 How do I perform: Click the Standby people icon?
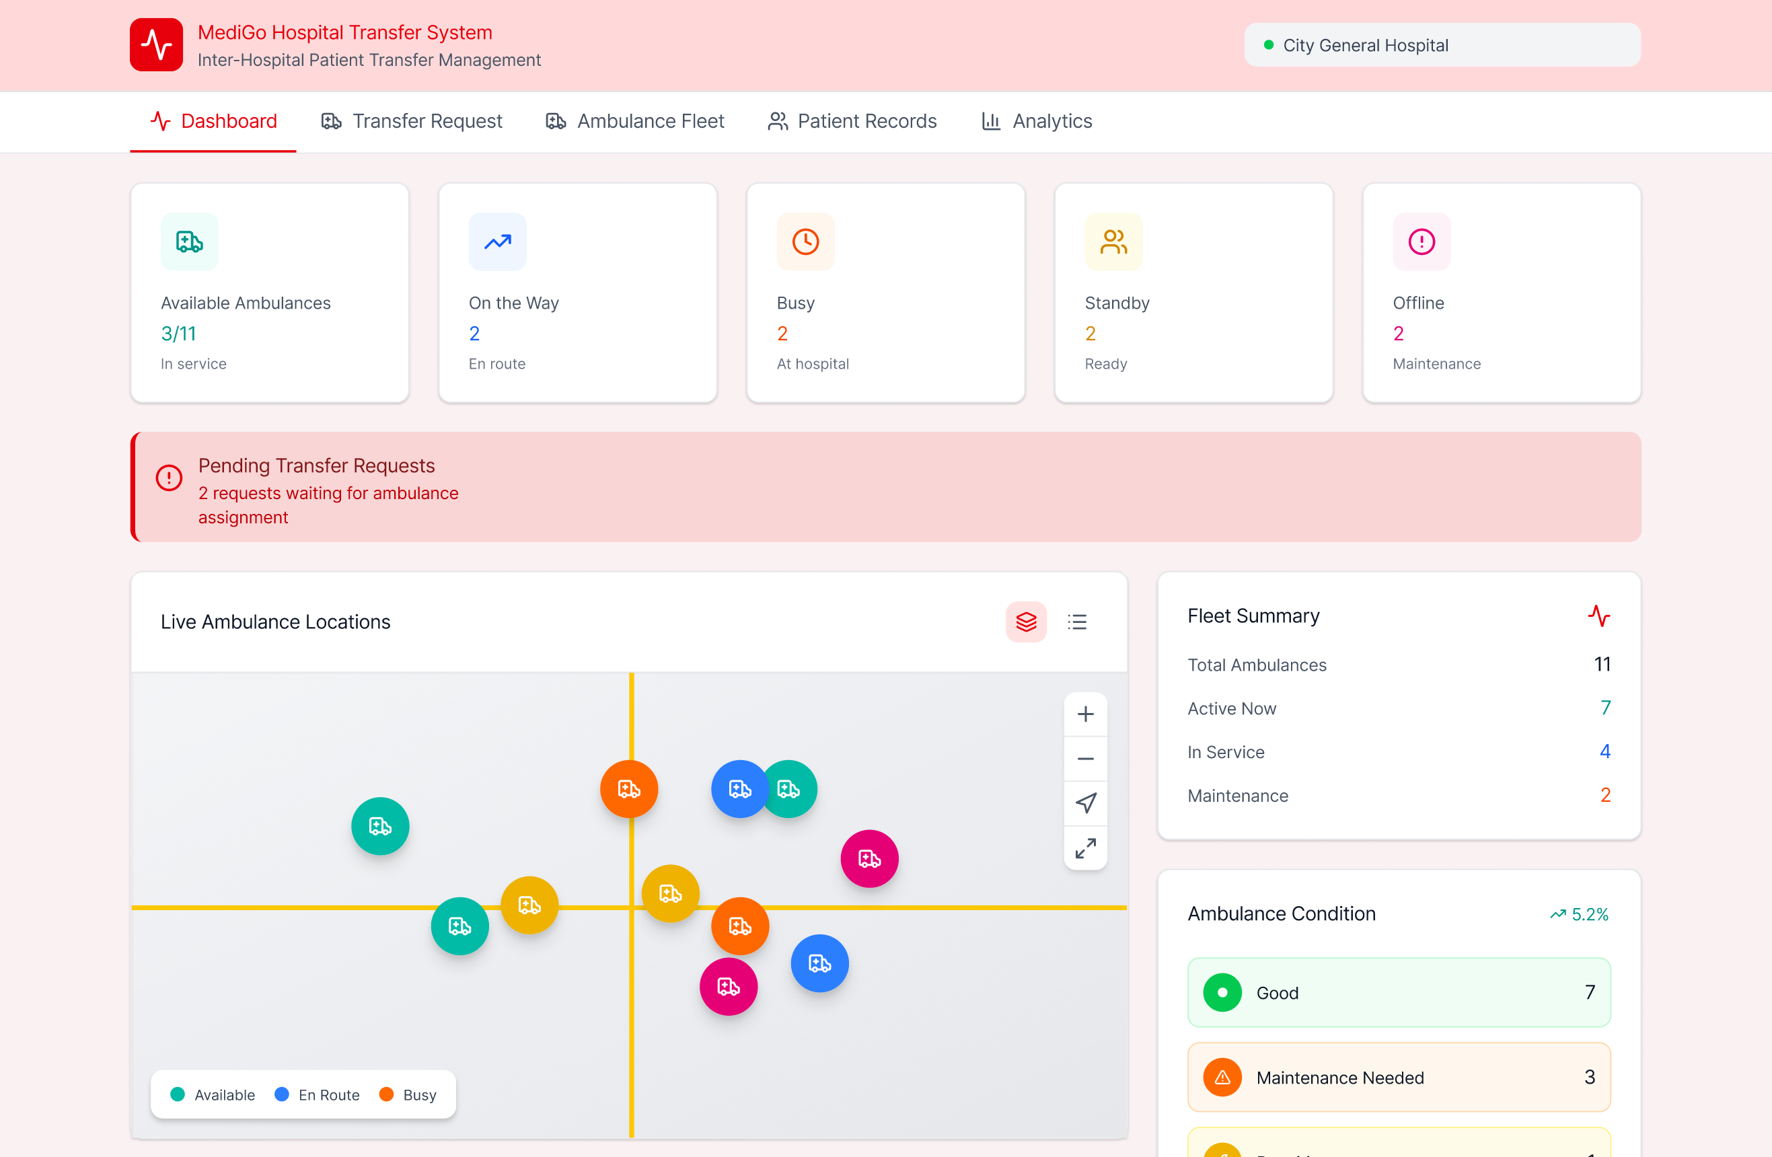point(1113,242)
